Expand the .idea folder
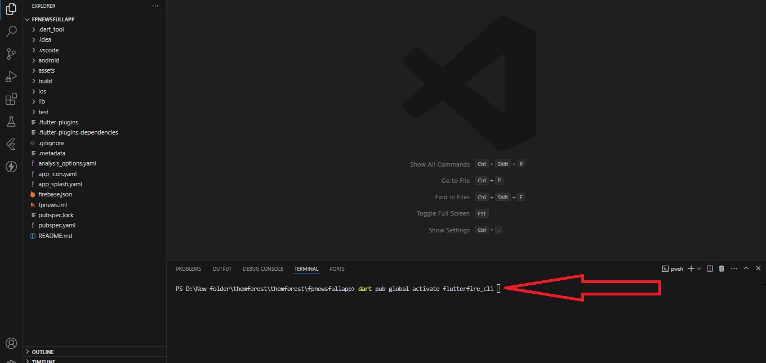Screen dimensions: 766x363 [x=94, y=39]
